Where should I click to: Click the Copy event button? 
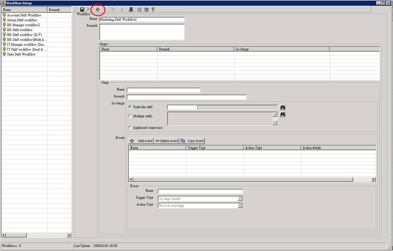click(x=192, y=141)
